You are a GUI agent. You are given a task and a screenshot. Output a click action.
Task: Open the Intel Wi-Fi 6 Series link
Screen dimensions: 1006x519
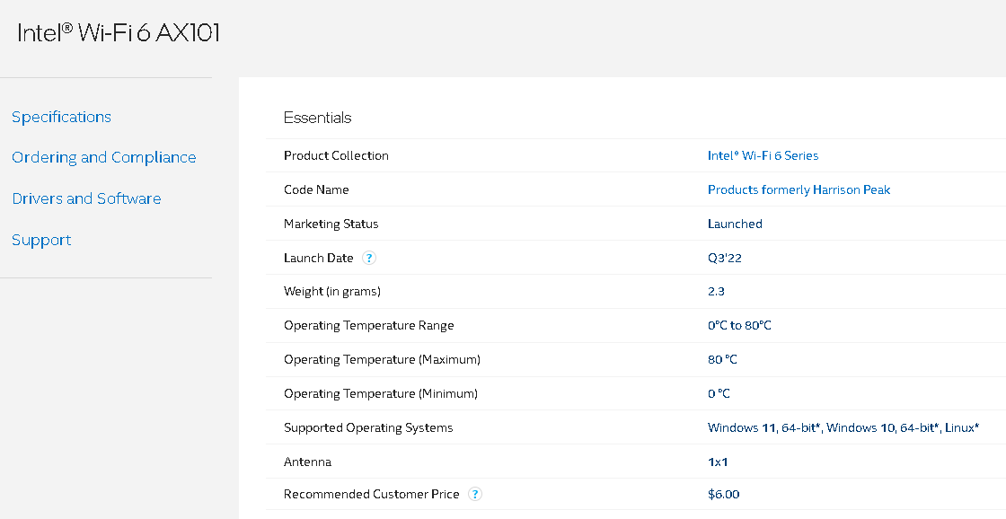click(x=763, y=155)
